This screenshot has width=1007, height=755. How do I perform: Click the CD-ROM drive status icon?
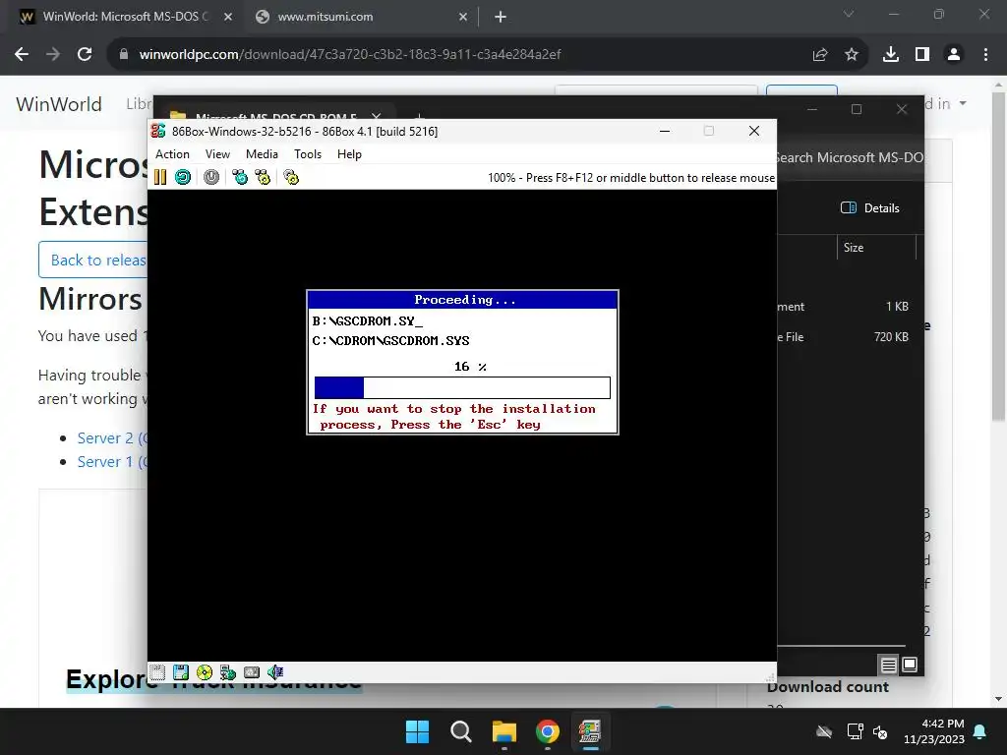click(x=205, y=672)
